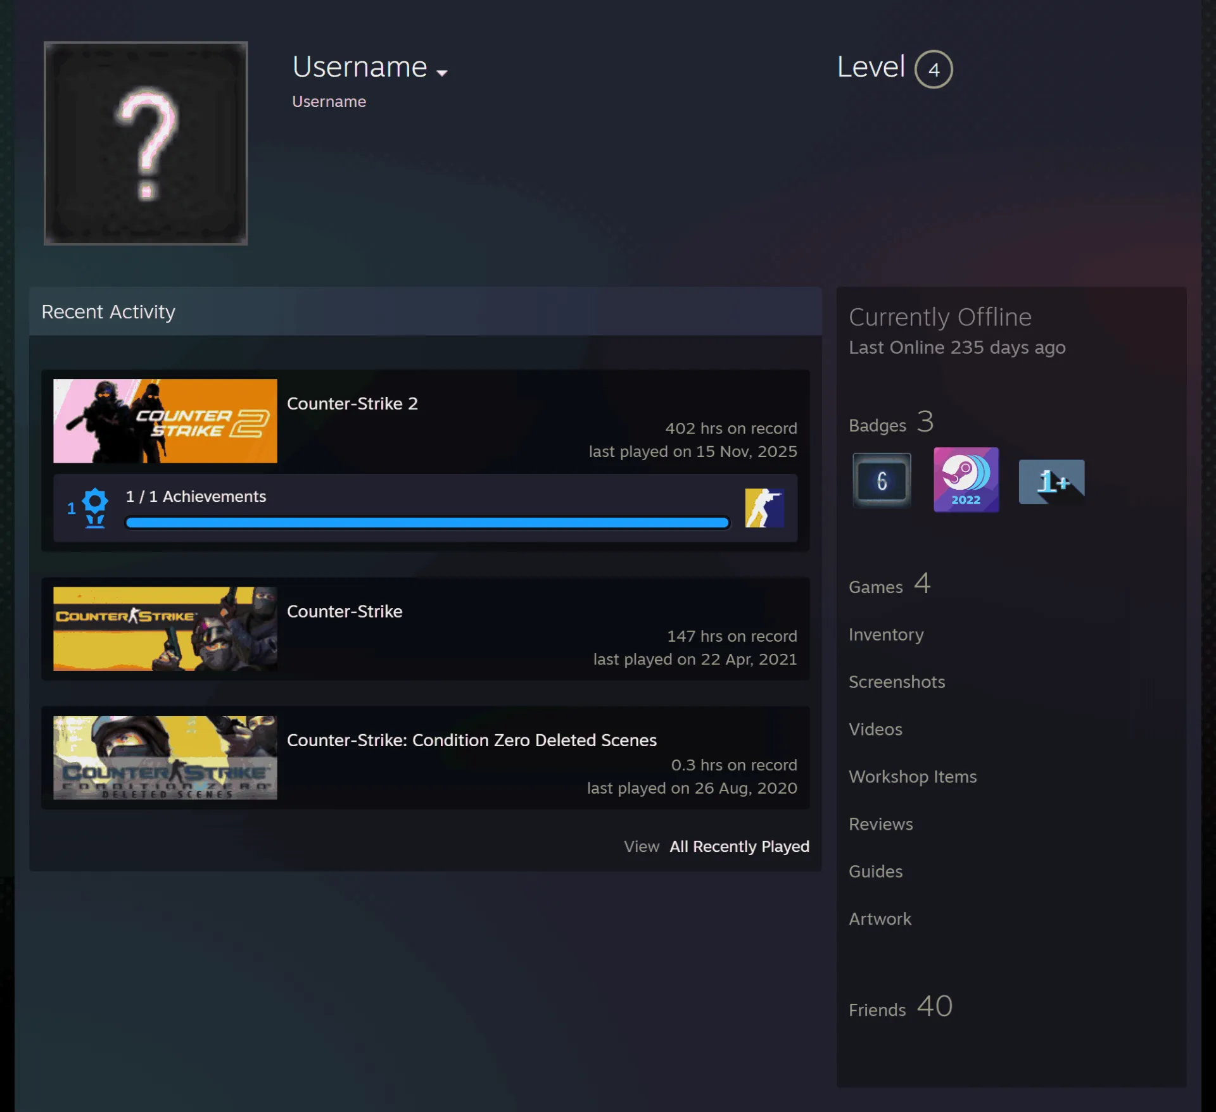The width and height of the screenshot is (1216, 1112).
Task: Click the years of service 6 badge
Action: 882,480
